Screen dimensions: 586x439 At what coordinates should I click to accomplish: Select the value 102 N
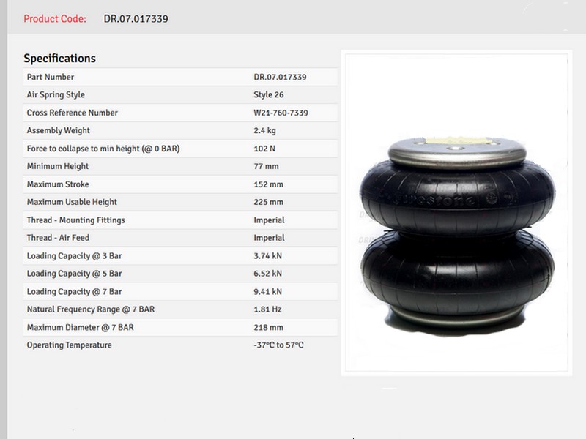tap(264, 149)
